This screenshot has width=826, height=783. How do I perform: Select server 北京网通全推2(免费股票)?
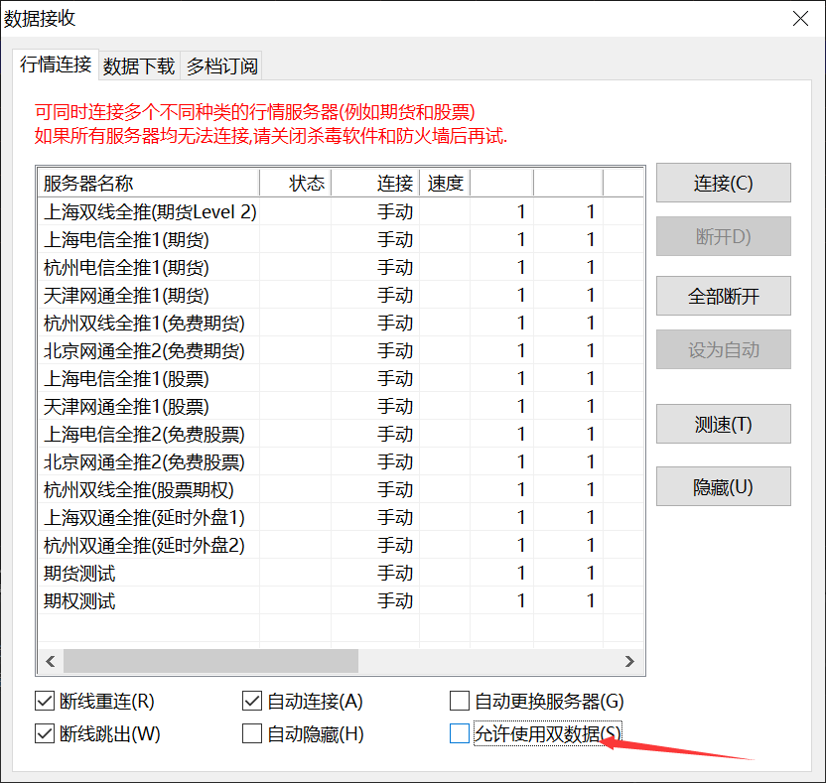pyautogui.click(x=341, y=462)
